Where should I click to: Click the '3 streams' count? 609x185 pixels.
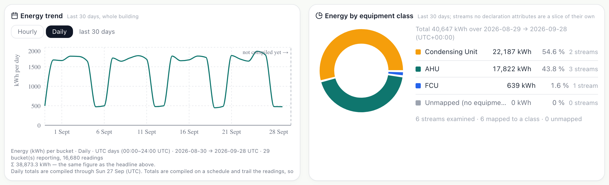point(583,69)
